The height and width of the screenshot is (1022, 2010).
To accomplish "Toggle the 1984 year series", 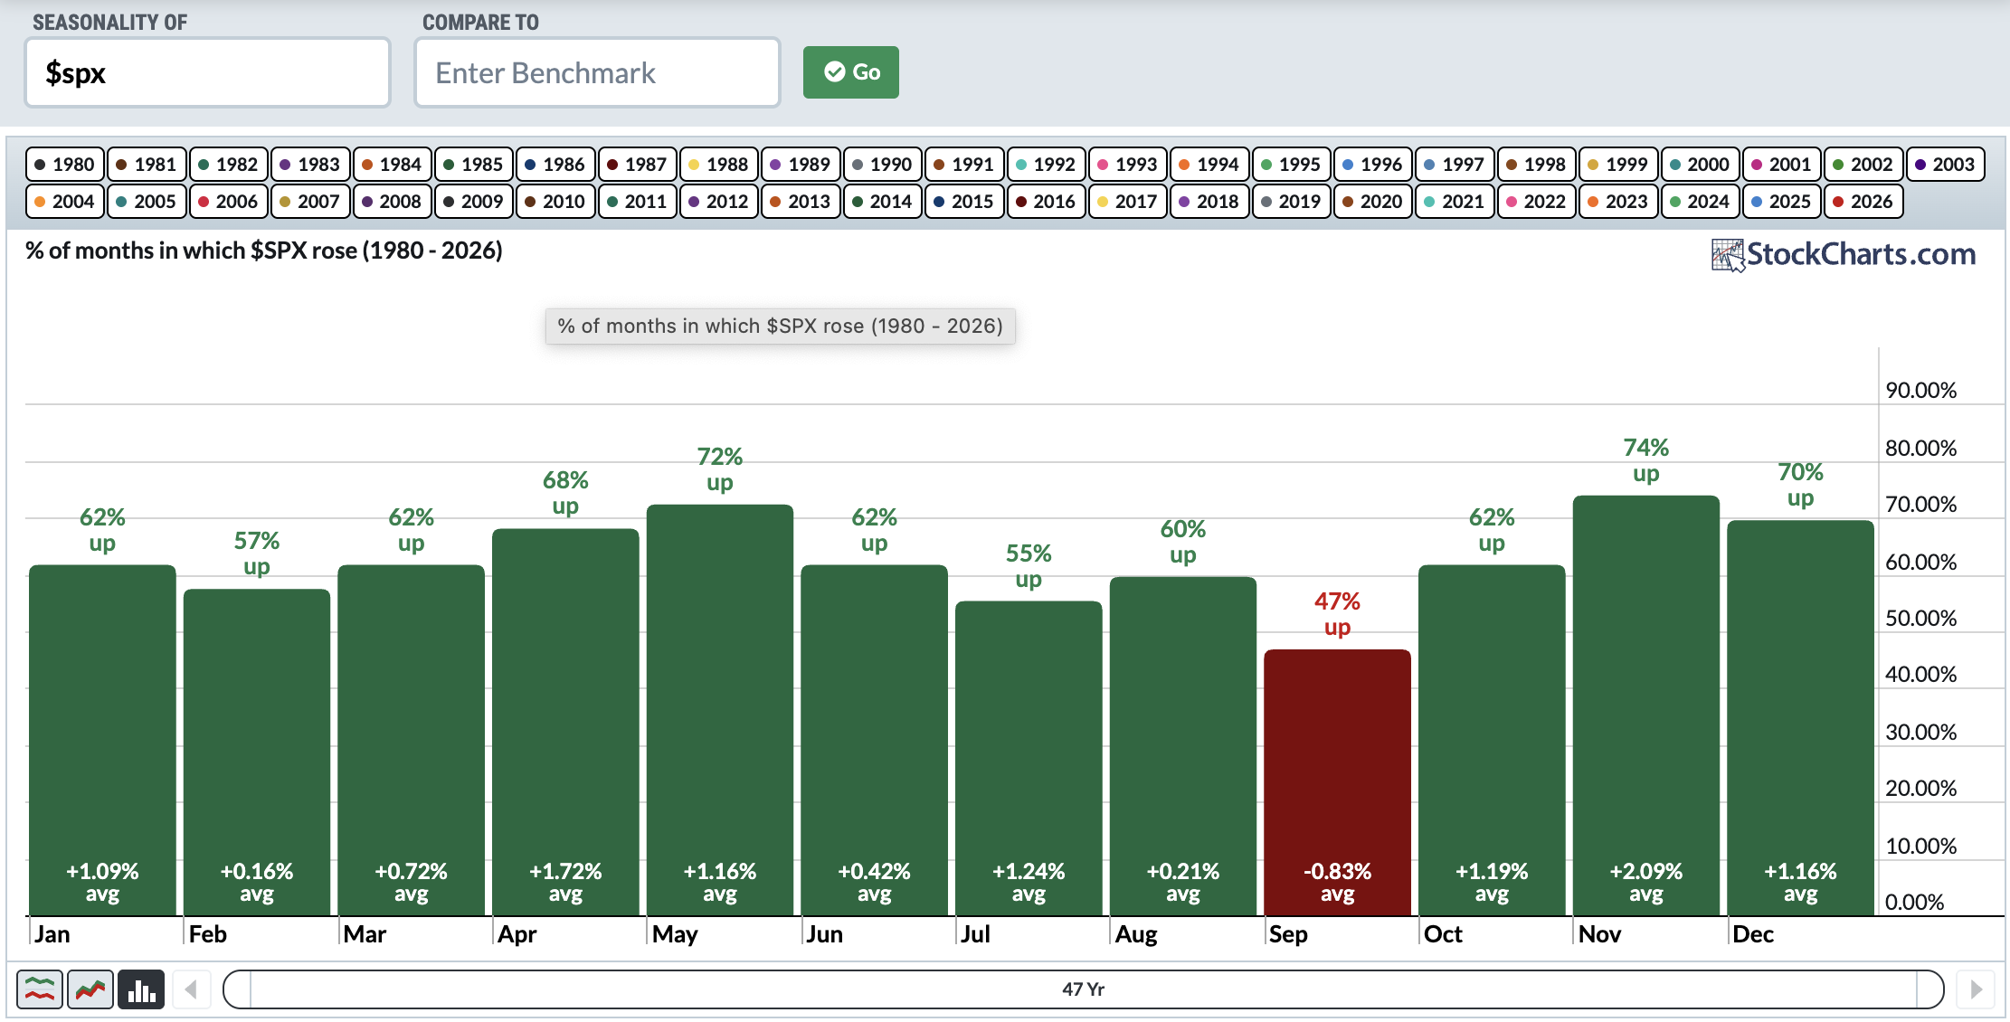I will (x=392, y=165).
